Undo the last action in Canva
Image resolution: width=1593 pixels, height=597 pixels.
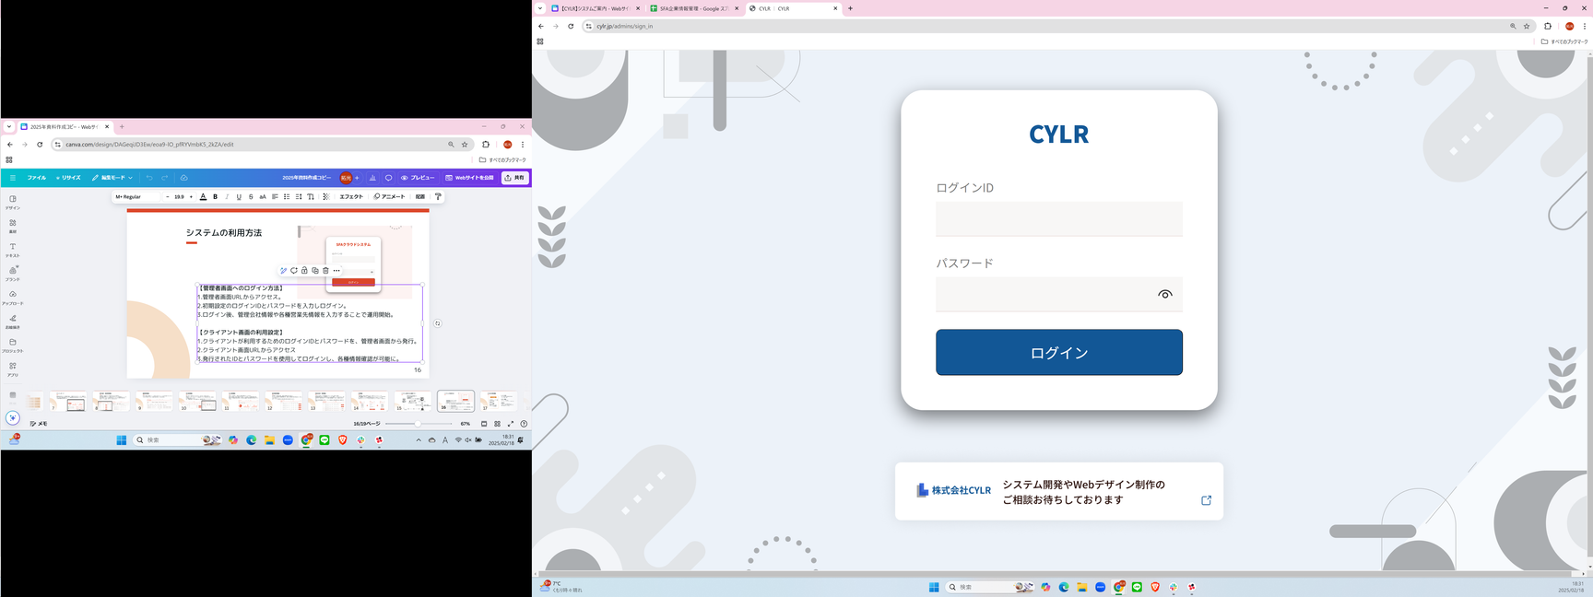click(149, 178)
